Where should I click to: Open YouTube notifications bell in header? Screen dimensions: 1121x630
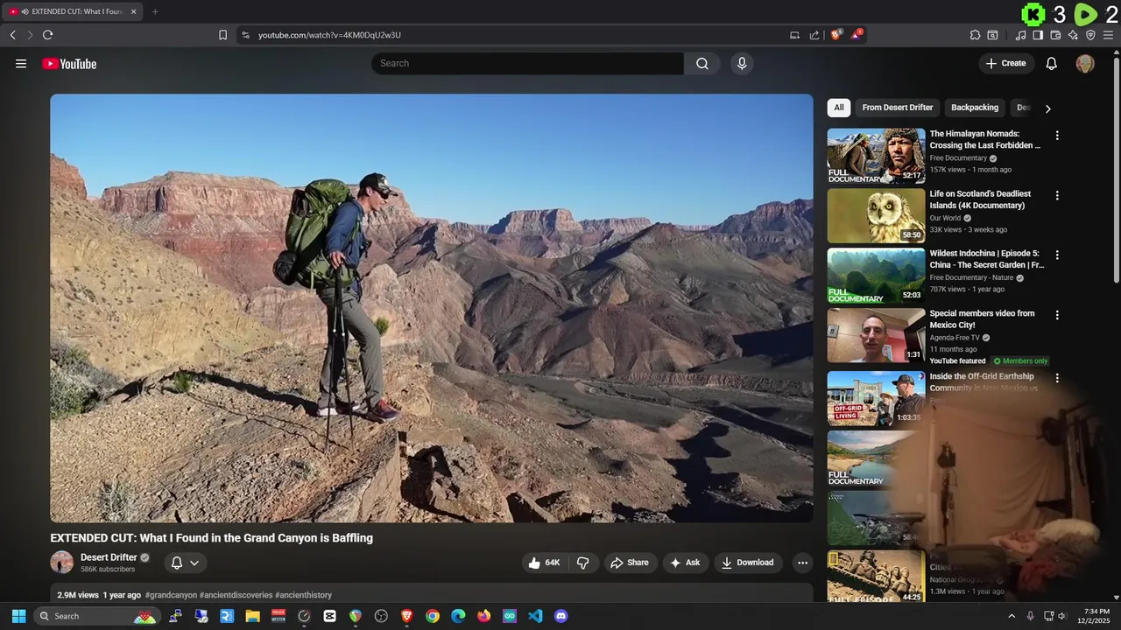tap(1052, 63)
